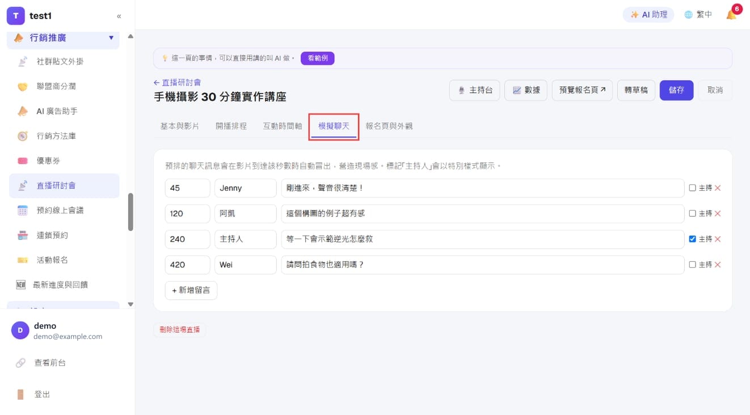Screen dimensions: 750x415
Task: Remove the 主持人 message at 240 seconds
Action: tap(718, 239)
